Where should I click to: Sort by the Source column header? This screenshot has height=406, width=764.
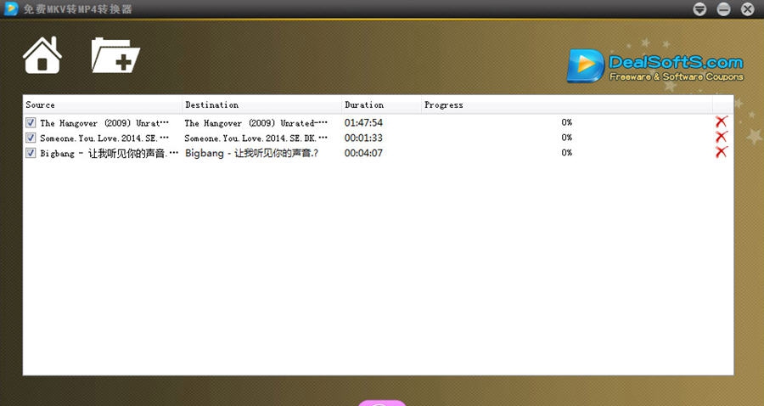click(103, 104)
